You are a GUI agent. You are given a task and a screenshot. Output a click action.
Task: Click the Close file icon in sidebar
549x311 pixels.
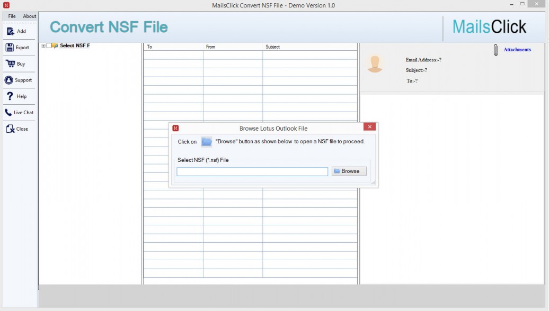click(10, 129)
